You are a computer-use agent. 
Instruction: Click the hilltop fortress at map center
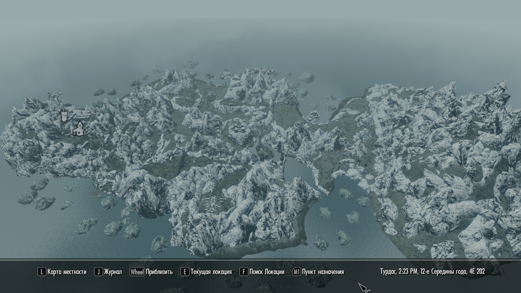click(240, 128)
